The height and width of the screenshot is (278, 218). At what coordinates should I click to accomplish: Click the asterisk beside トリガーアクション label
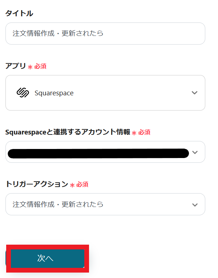pyautogui.click(x=72, y=185)
